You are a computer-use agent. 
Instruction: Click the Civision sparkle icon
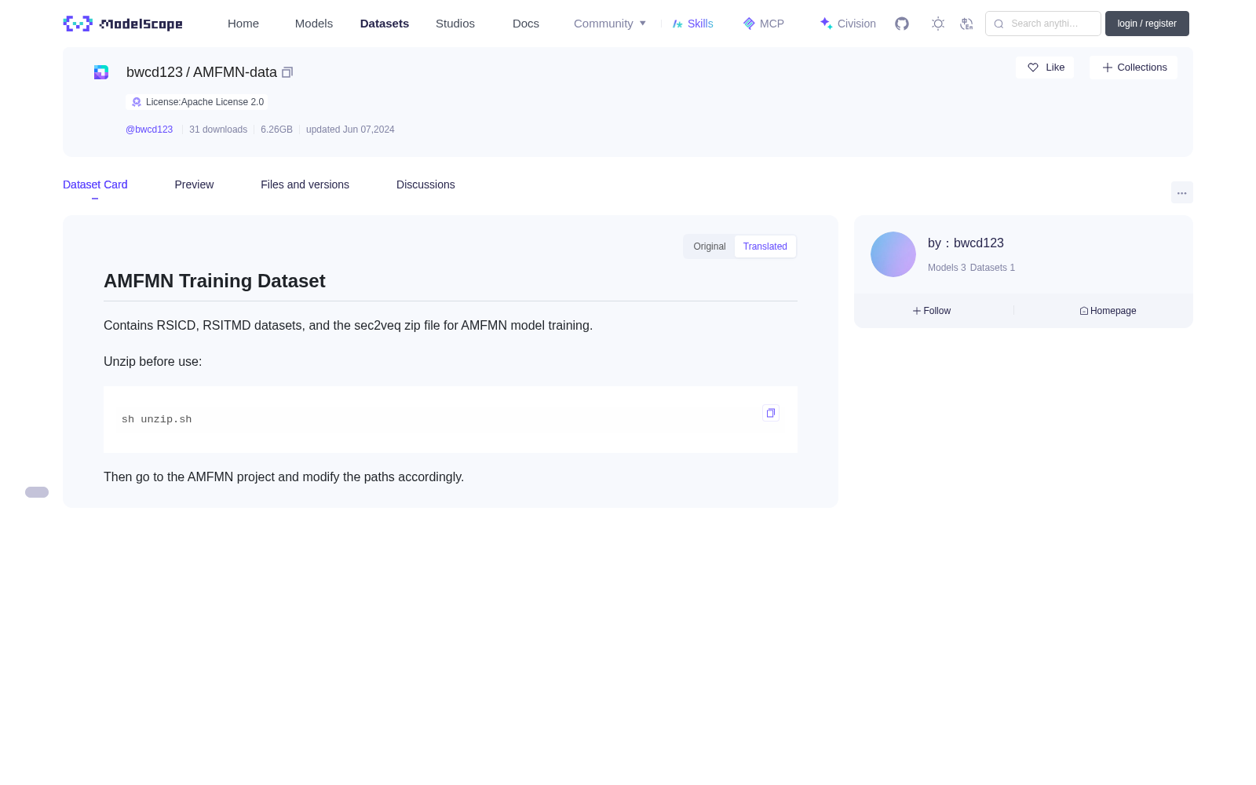point(827,24)
